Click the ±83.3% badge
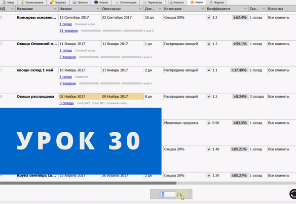296x204 pixels. tap(240, 123)
